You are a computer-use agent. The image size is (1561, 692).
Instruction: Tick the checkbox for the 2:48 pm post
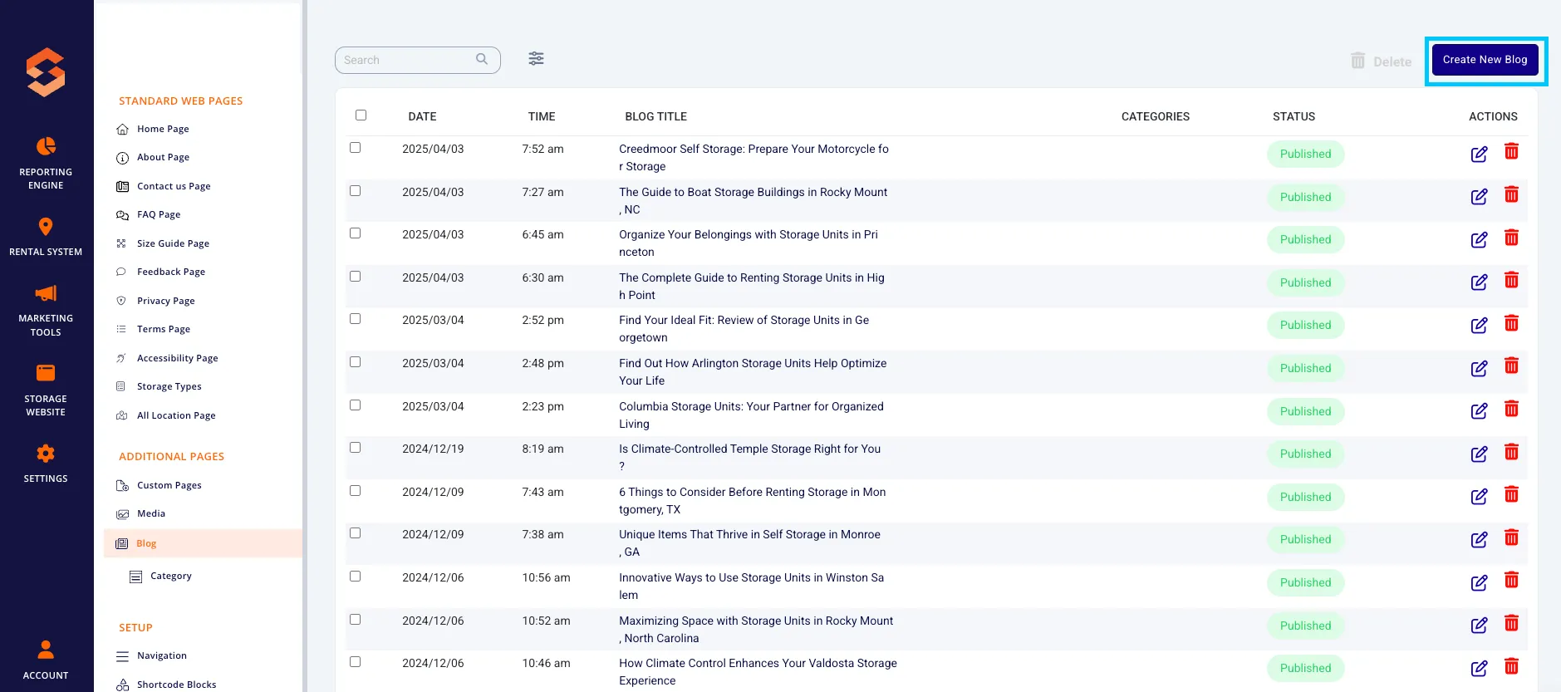pyautogui.click(x=355, y=362)
